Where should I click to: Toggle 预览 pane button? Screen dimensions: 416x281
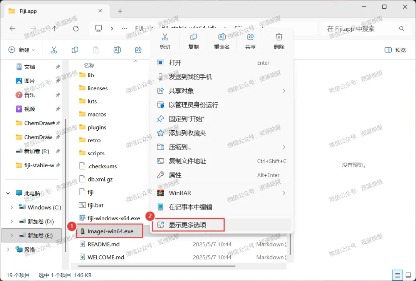click(395, 50)
